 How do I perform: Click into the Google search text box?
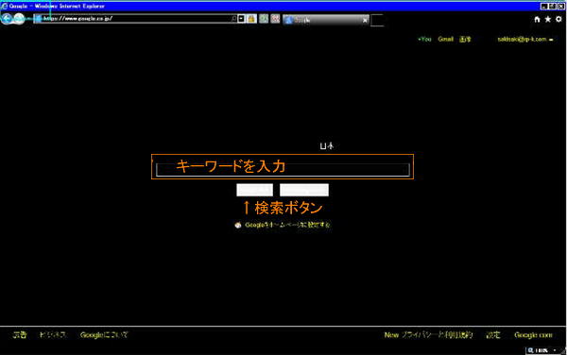tap(283, 170)
